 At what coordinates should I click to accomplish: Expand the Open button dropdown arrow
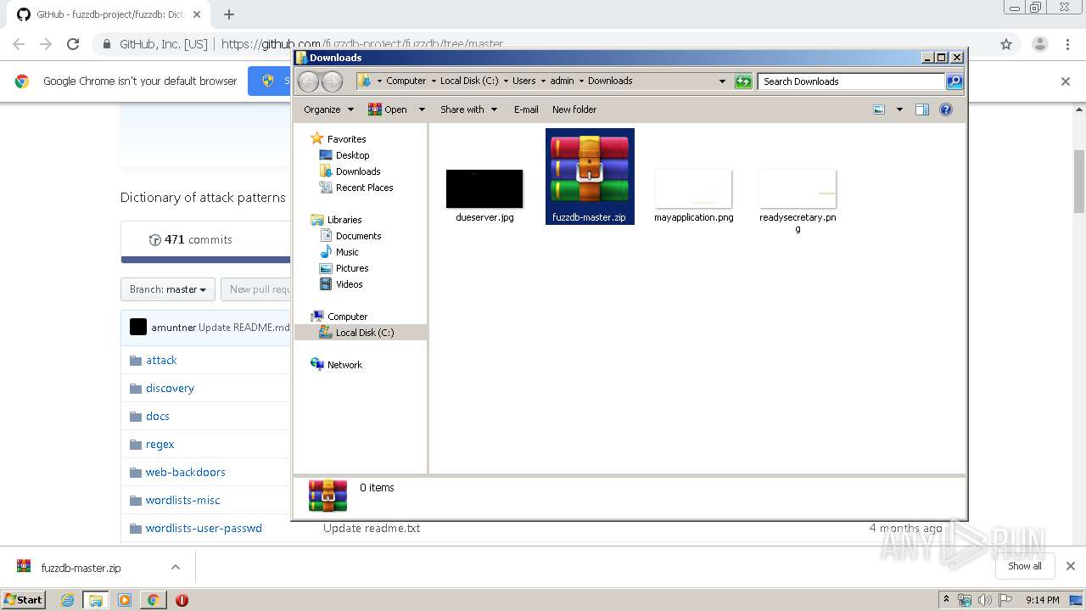point(422,109)
